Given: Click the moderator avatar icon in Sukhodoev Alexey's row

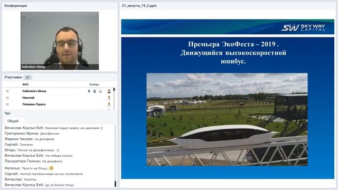Looking at the screenshot, I should point(109,91).
